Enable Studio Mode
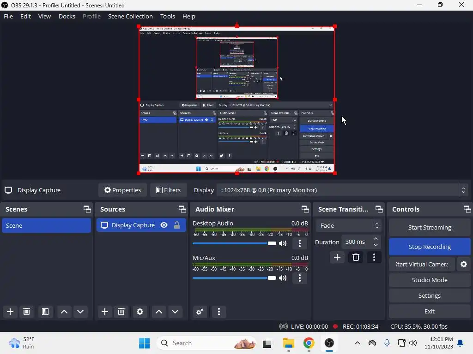Viewport: 473px width, 354px height. [430, 280]
